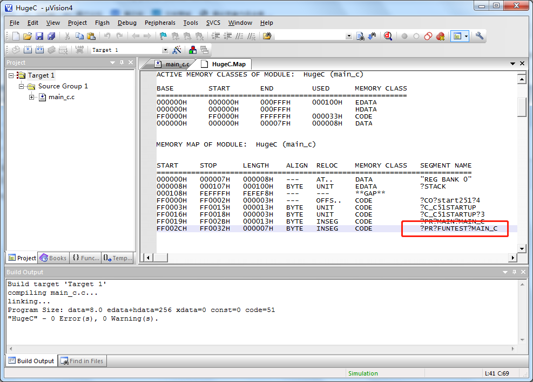Close the Project panel
The image size is (533, 382).
(130, 62)
